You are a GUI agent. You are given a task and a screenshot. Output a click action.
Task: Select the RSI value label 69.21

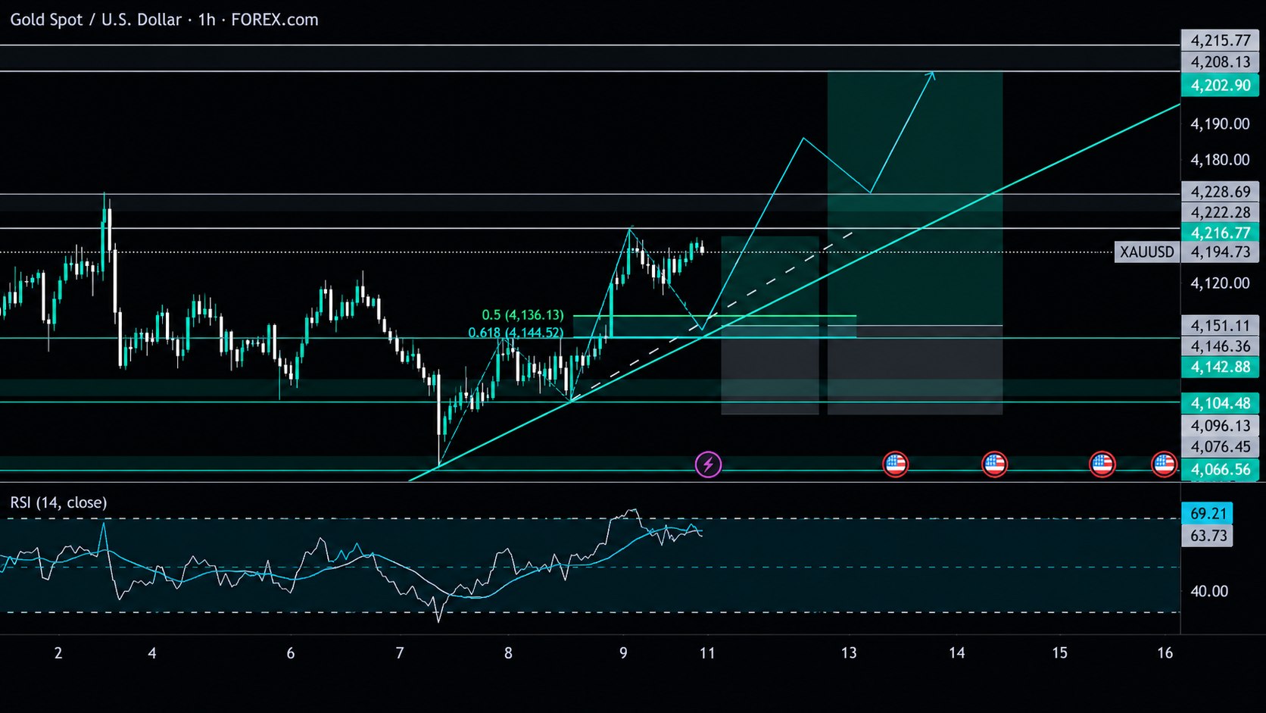point(1208,513)
